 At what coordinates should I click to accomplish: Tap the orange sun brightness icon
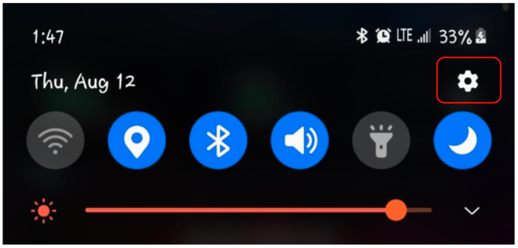pos(44,210)
